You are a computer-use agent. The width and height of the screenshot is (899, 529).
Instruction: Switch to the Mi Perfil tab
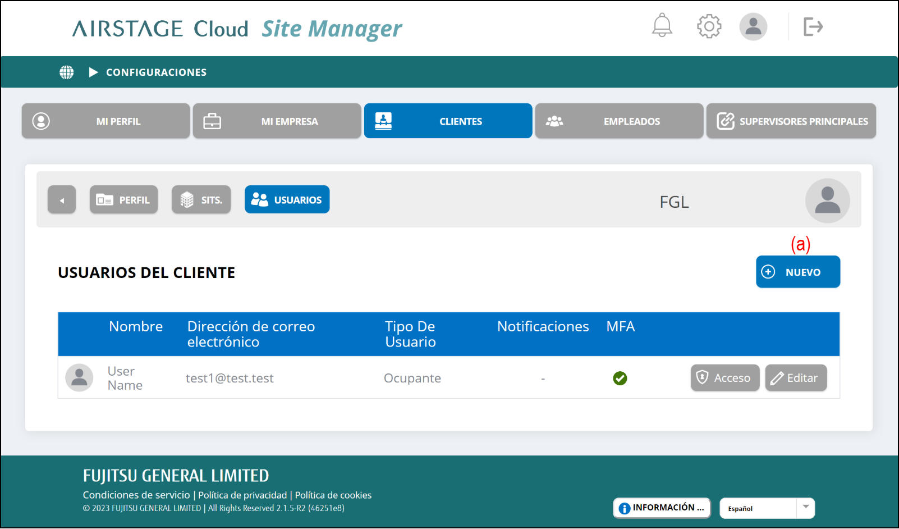point(106,121)
